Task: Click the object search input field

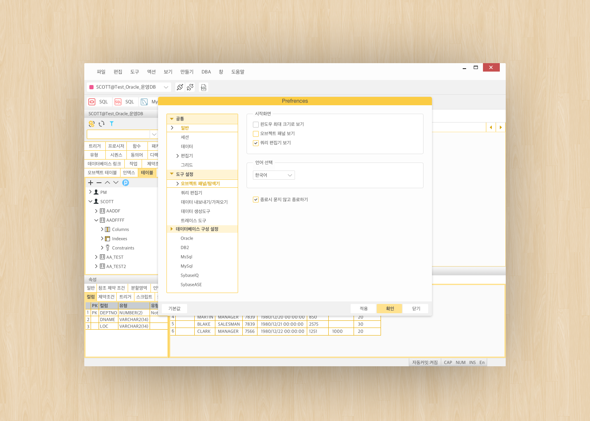Action: click(118, 134)
